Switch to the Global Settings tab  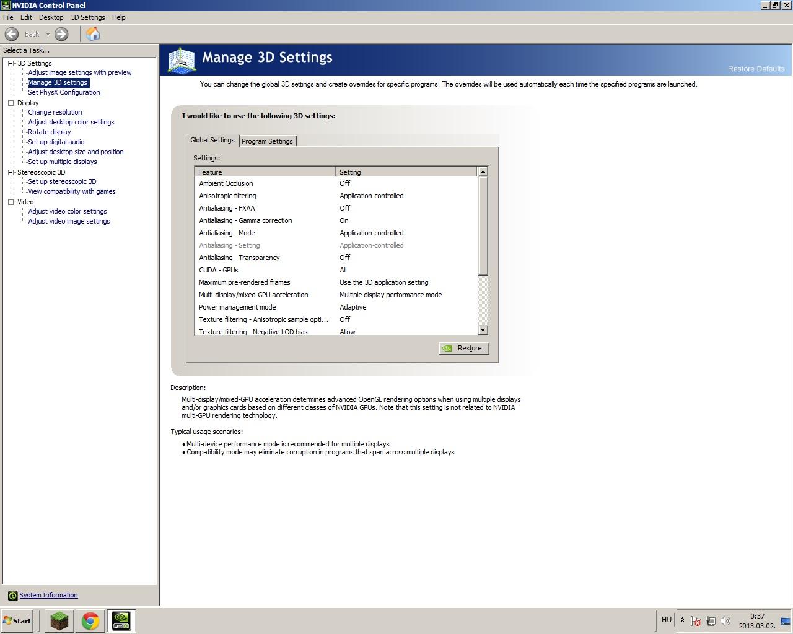click(x=212, y=140)
